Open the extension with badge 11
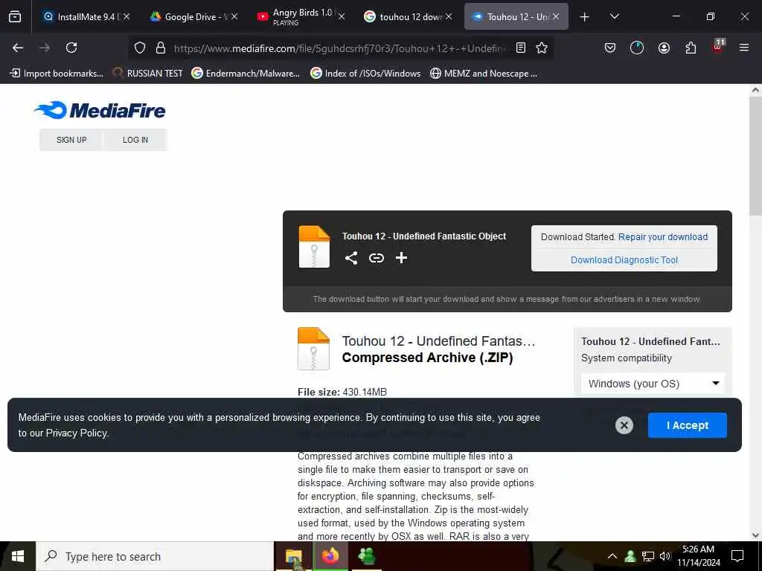762x571 pixels. click(x=718, y=47)
